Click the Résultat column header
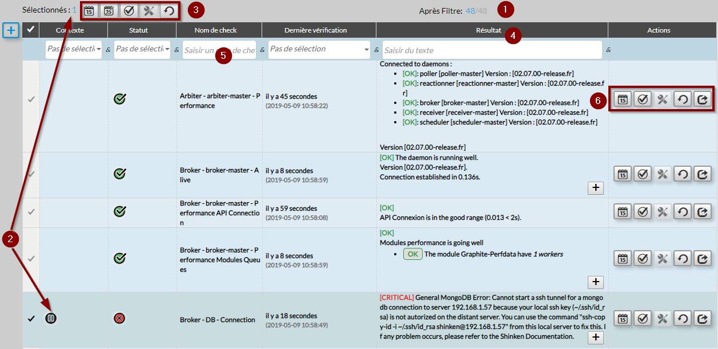Image resolution: width=718 pixels, height=349 pixels. pyautogui.click(x=491, y=30)
